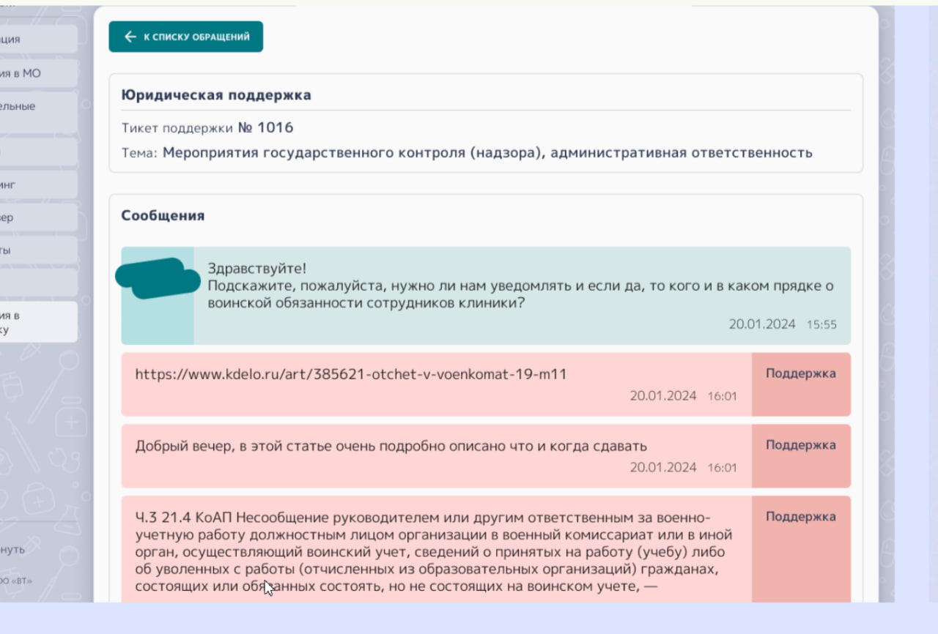The height and width of the screenshot is (634, 938).
Task: Click the 15:55 timestamp on user message
Action: pyautogui.click(x=821, y=324)
